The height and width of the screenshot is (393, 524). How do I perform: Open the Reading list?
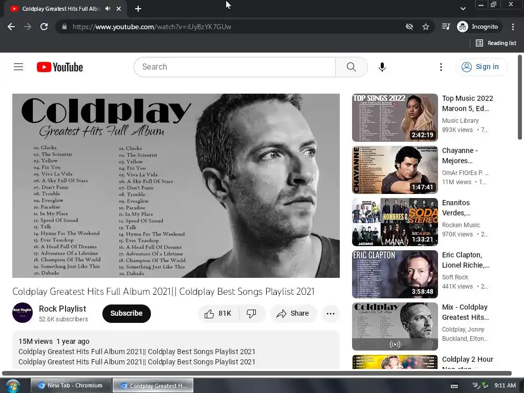point(496,43)
